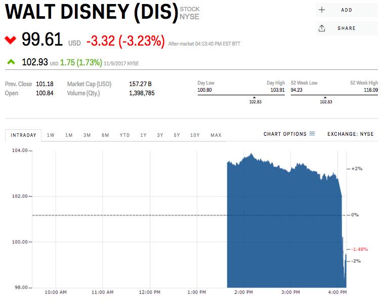Switch to the 1W timeframe tab
Viewport: 389px width, 304px height.
coord(51,135)
